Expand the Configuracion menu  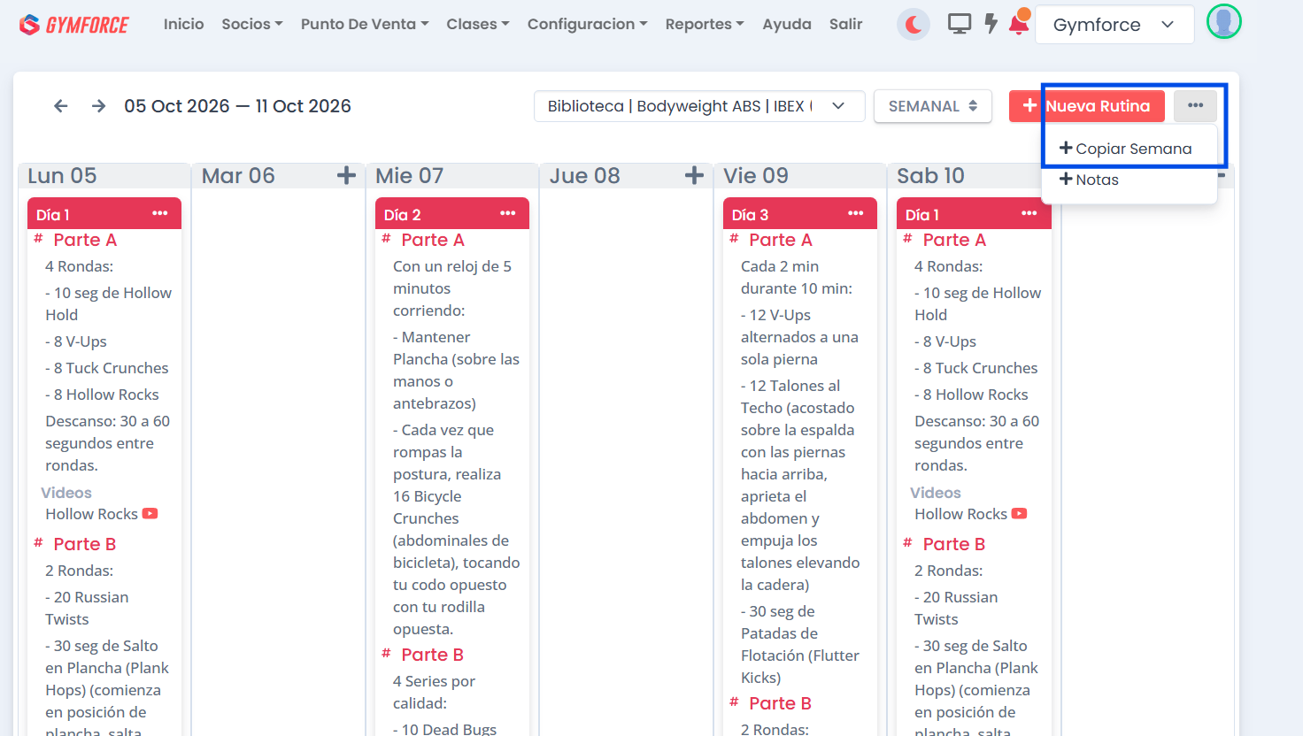[588, 24]
